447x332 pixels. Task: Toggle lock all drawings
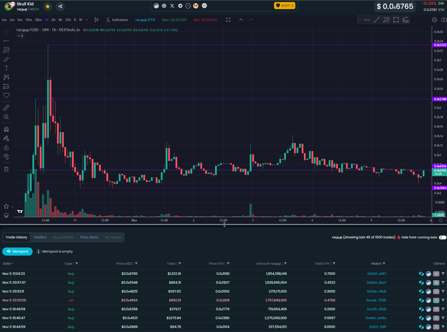click(x=6, y=147)
